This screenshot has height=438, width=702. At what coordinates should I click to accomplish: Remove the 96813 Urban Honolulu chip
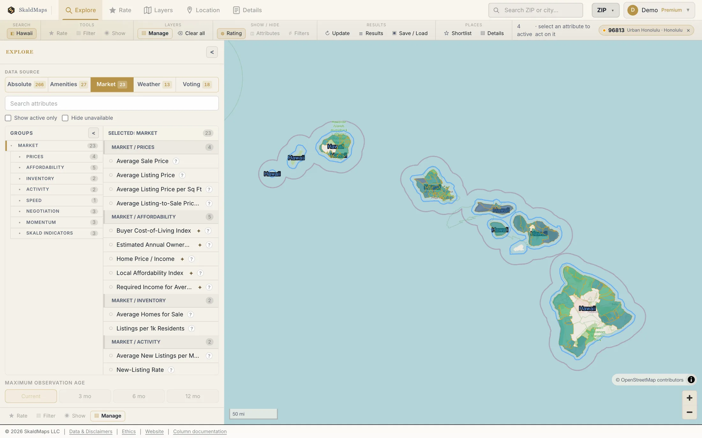coord(688,31)
